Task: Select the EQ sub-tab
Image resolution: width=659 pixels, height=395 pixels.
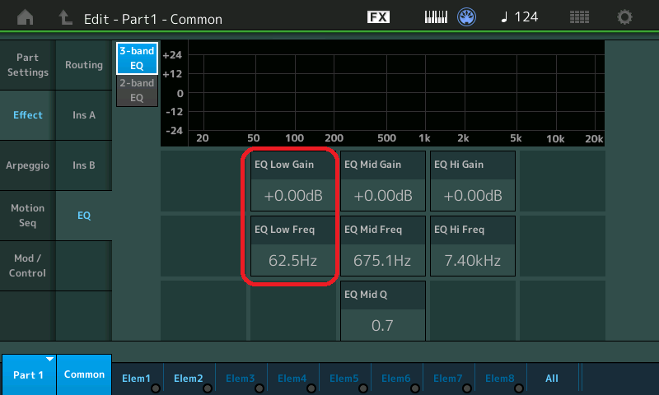Action: (84, 216)
